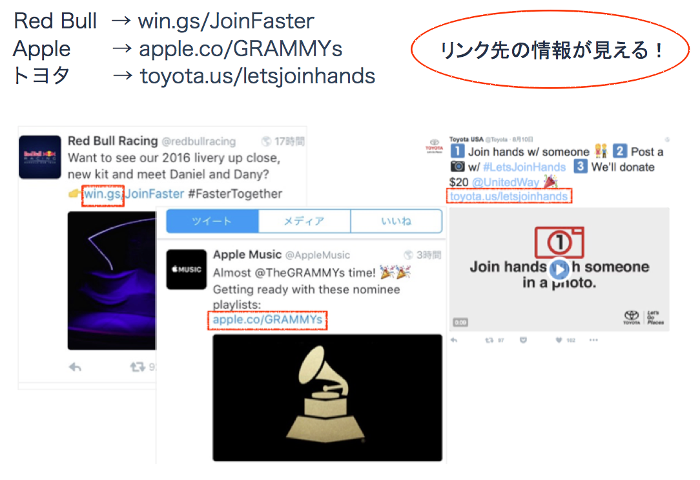
Task: Reply to the Toyota USA tweet
Action: pyautogui.click(x=454, y=340)
